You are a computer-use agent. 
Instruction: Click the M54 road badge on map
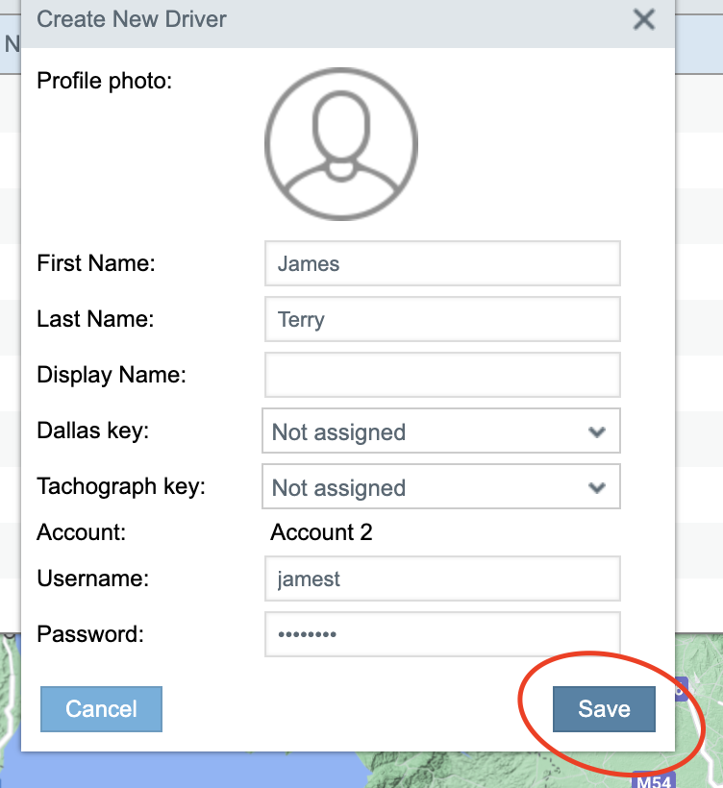(x=653, y=779)
